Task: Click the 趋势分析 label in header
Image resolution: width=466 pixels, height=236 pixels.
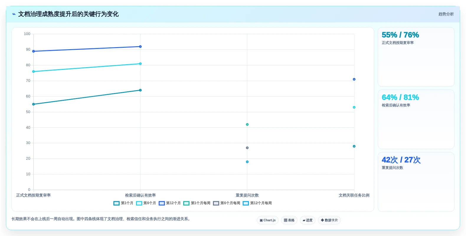Action: click(x=446, y=14)
